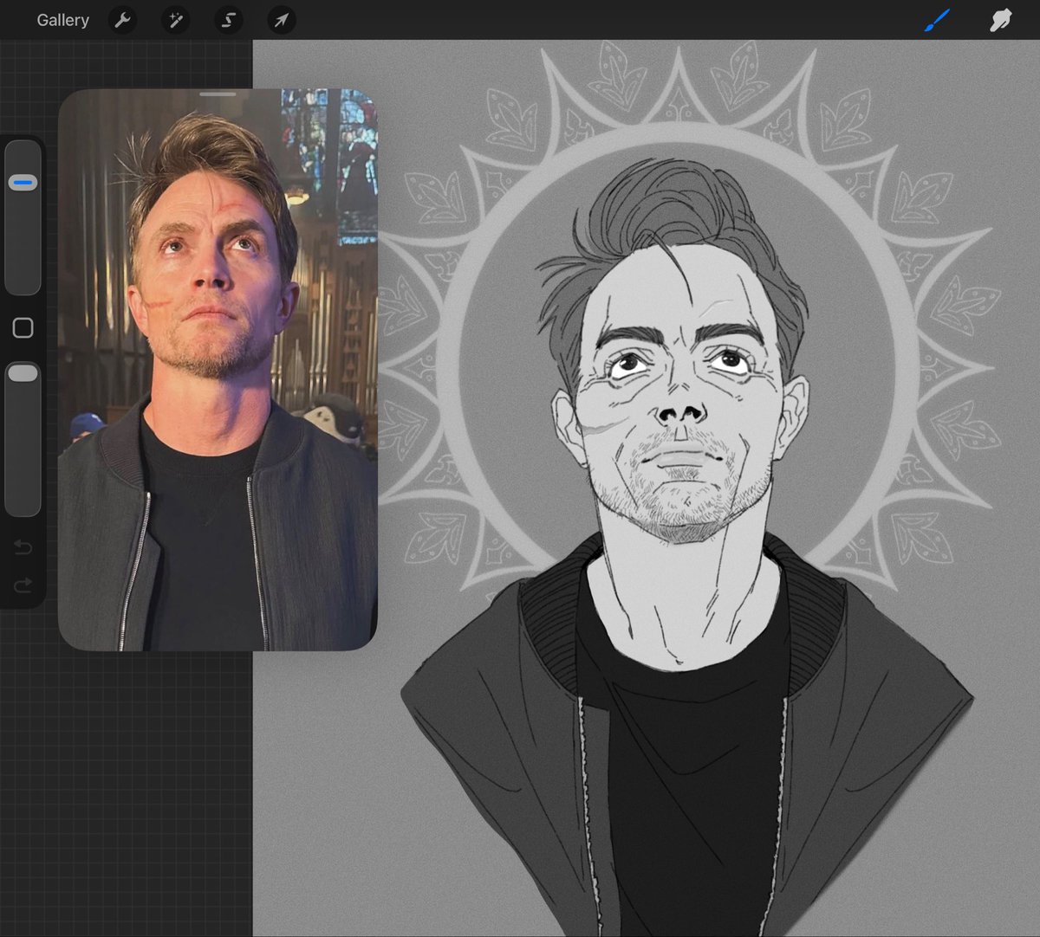Viewport: 1040px width, 937px height.
Task: Redo the stroke with redo arrow
Action: coord(23,586)
